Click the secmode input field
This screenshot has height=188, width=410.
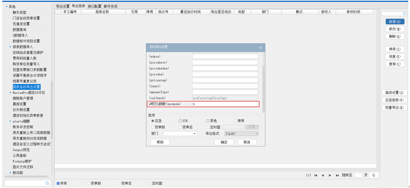tap(225, 104)
